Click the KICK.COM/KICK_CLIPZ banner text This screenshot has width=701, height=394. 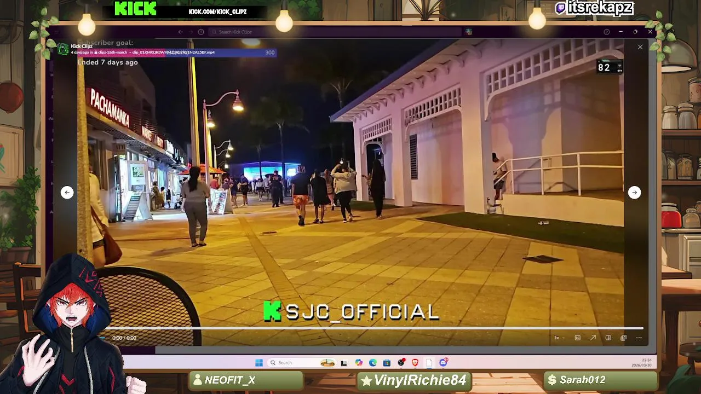pyautogui.click(x=217, y=11)
